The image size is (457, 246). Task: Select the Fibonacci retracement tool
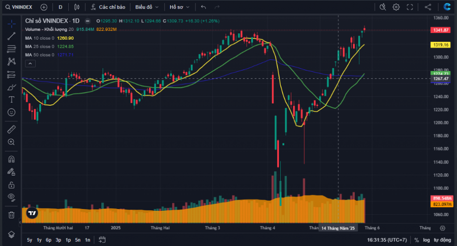coord(11,49)
